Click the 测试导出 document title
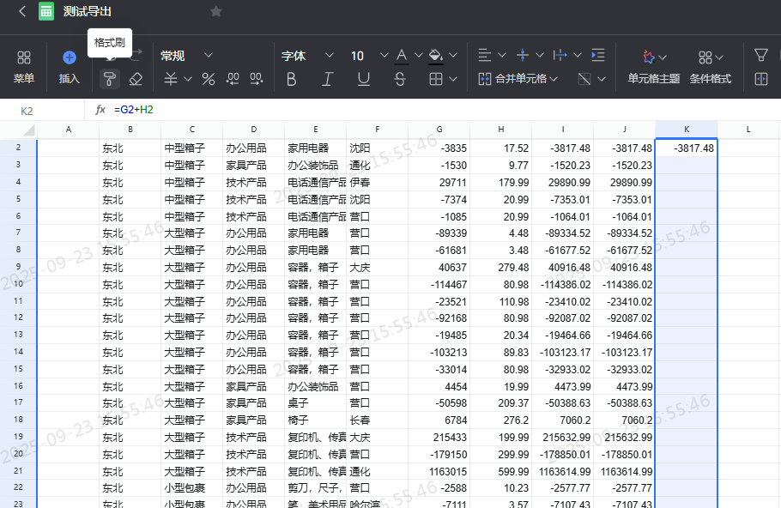Viewport: 781px width, 508px height. [88, 11]
